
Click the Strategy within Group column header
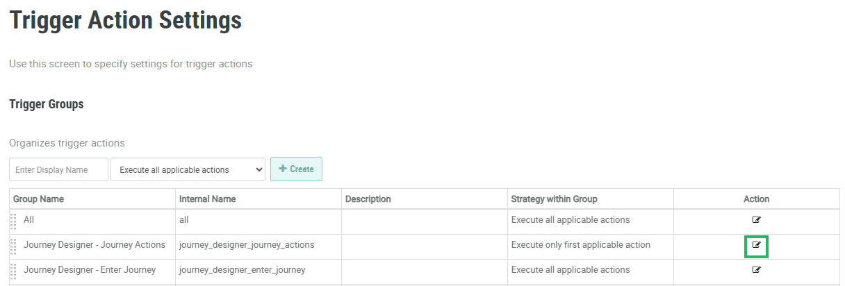[x=554, y=199]
